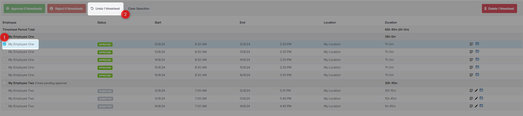
Task: Uncheck Employee One's 12/8/24 timesheet checkbox
Action: pos(5,44)
